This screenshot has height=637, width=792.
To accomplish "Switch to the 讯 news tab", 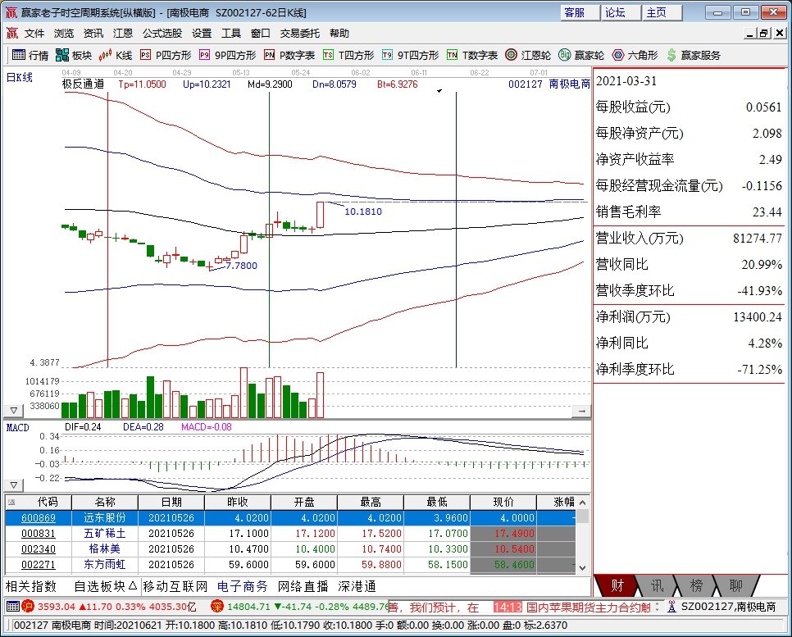I will 657,585.
